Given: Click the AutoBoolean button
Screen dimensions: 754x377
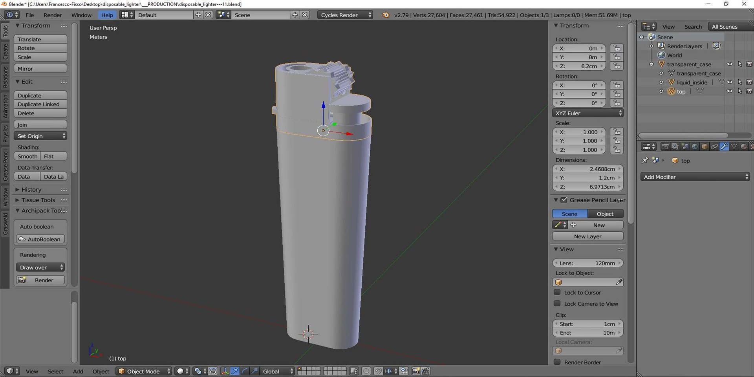Looking at the screenshot, I should (x=40, y=239).
